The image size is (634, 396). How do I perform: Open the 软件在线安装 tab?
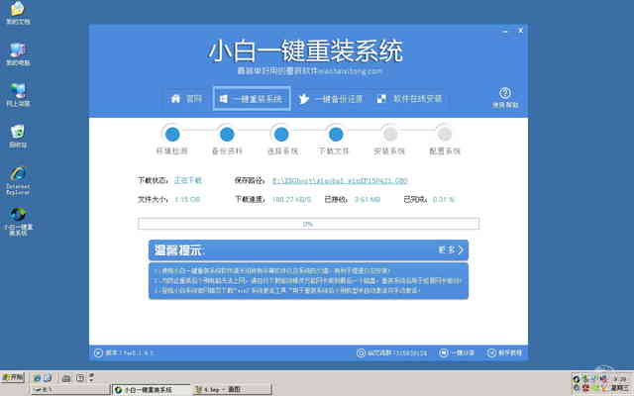pos(409,99)
